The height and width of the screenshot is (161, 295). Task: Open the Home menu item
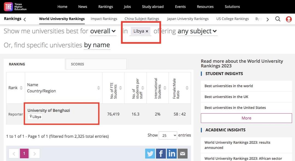click(62, 7)
